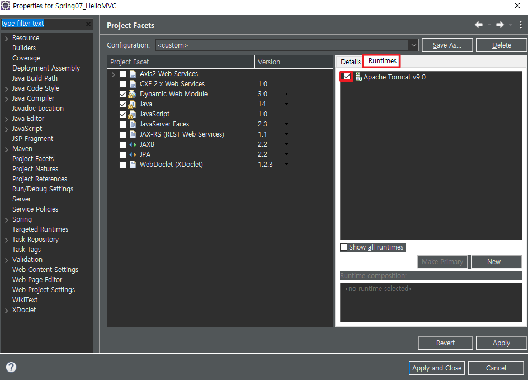Uncheck the Java facet checkbox
Image resolution: width=528 pixels, height=380 pixels.
[123, 105]
